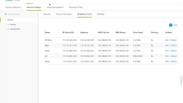Delete the Voice address pool

pos(174,62)
